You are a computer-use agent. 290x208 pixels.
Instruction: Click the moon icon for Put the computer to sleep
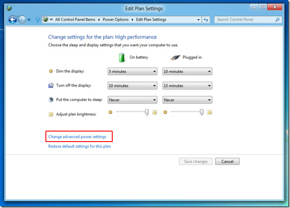tap(51, 100)
